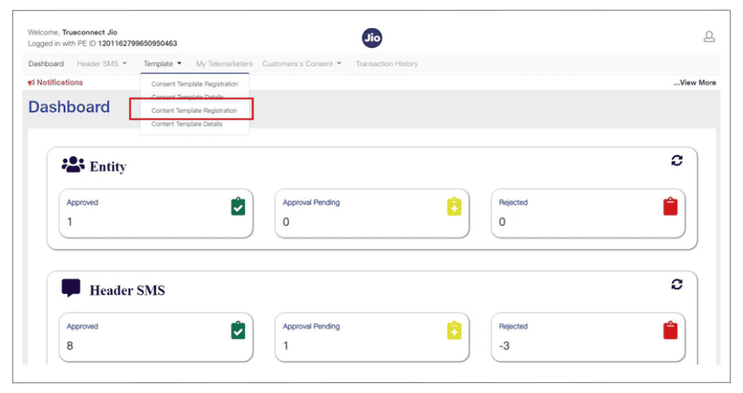Open the Entity Rejected card
743x393 pixels.
pyautogui.click(x=588, y=213)
